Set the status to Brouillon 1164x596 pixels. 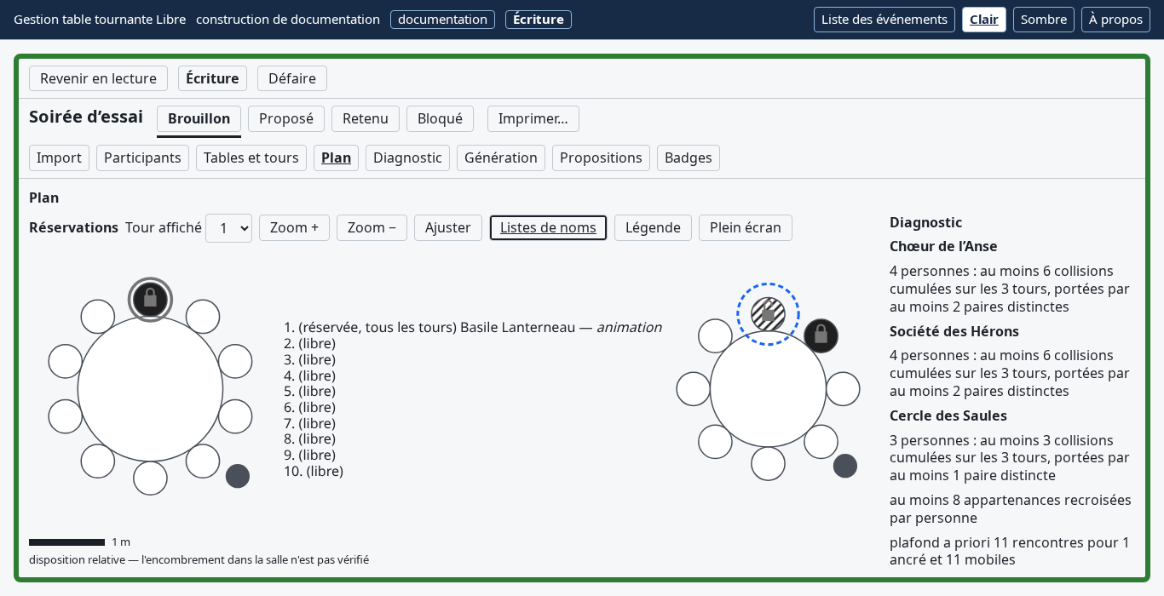pyautogui.click(x=199, y=119)
